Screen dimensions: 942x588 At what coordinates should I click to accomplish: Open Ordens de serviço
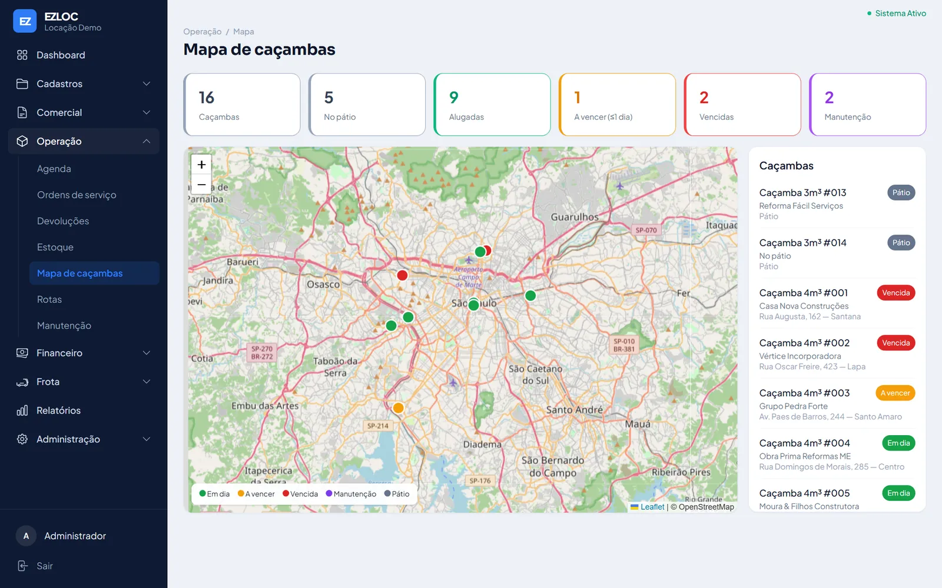point(94,195)
